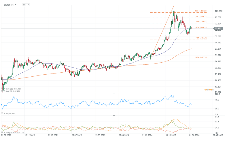This screenshot has width=229, height=143.
Task: Select the 61.8 (64.425) Fibonacci level label
Action: pos(201,27)
